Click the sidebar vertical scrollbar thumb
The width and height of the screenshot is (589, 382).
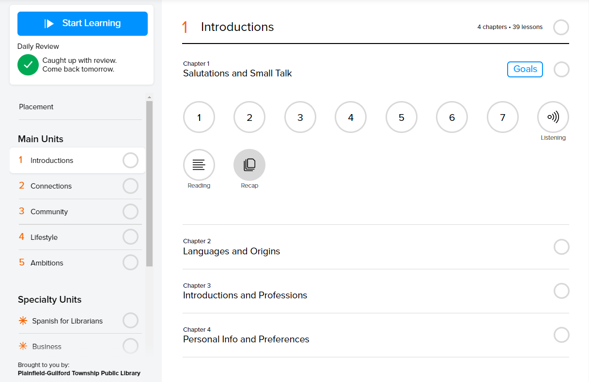[149, 184]
